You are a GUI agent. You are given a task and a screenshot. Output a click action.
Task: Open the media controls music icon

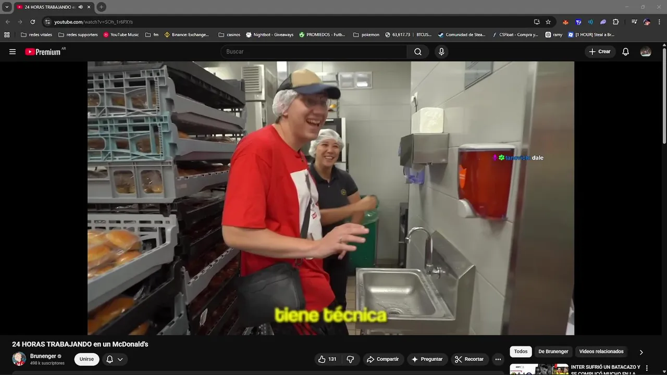(x=634, y=22)
